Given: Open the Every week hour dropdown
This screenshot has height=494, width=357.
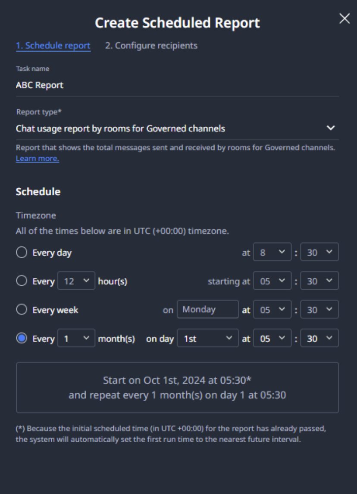Looking at the screenshot, I should click(x=272, y=310).
